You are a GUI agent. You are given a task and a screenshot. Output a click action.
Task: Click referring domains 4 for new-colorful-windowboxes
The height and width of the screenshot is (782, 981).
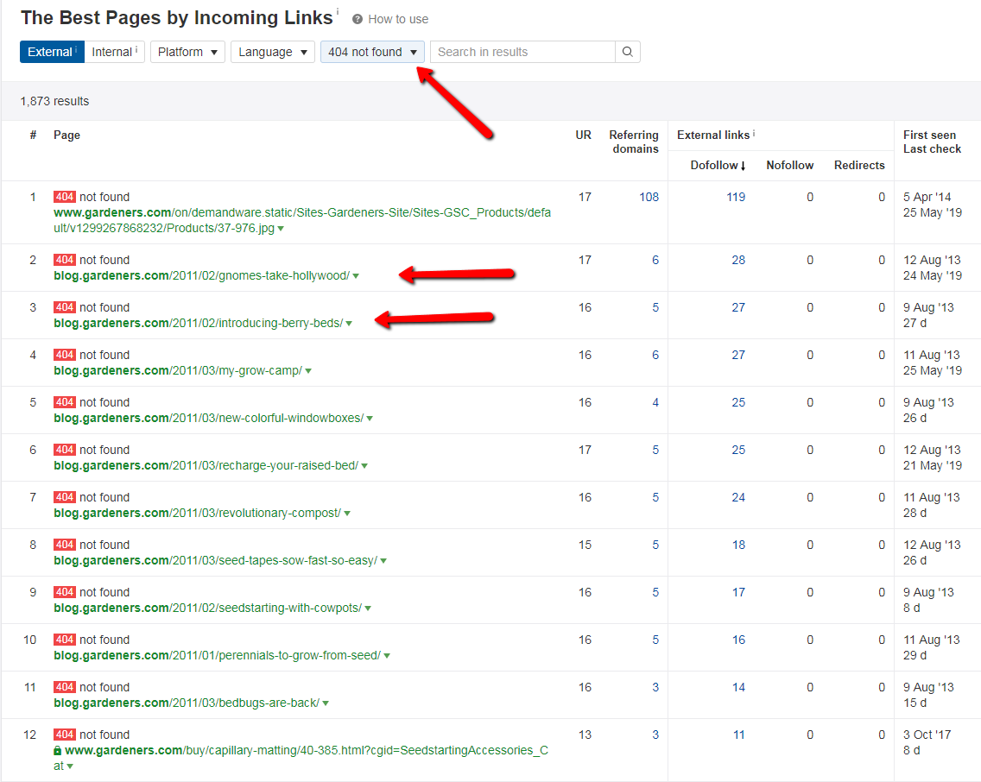655,402
